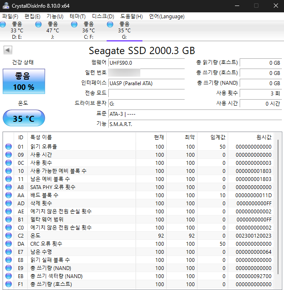The height and width of the screenshot is (290, 284).
Task: Click status icon for 남은 예비 블록 수
Action: [9, 179]
